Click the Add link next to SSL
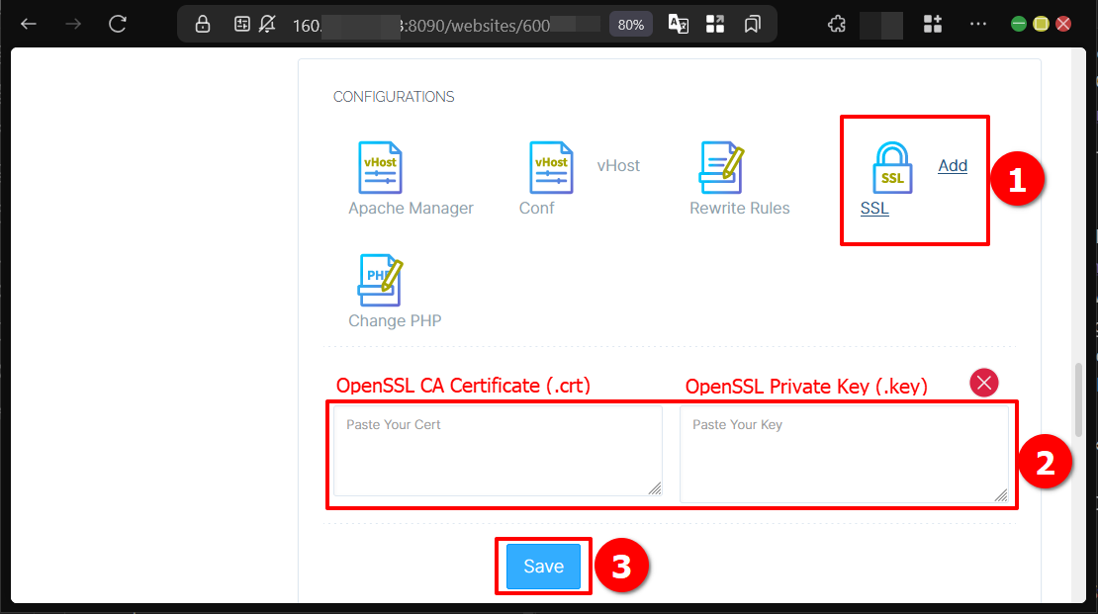1098x614 pixels. point(953,166)
